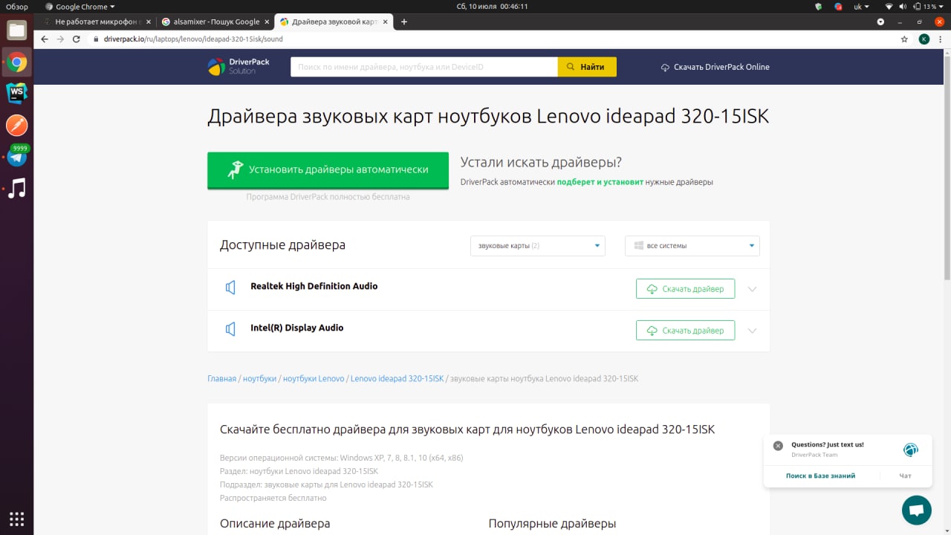The image size is (951, 535).
Task: Click 'Поиск в Базе знаний' in the chat popup
Action: point(820,476)
